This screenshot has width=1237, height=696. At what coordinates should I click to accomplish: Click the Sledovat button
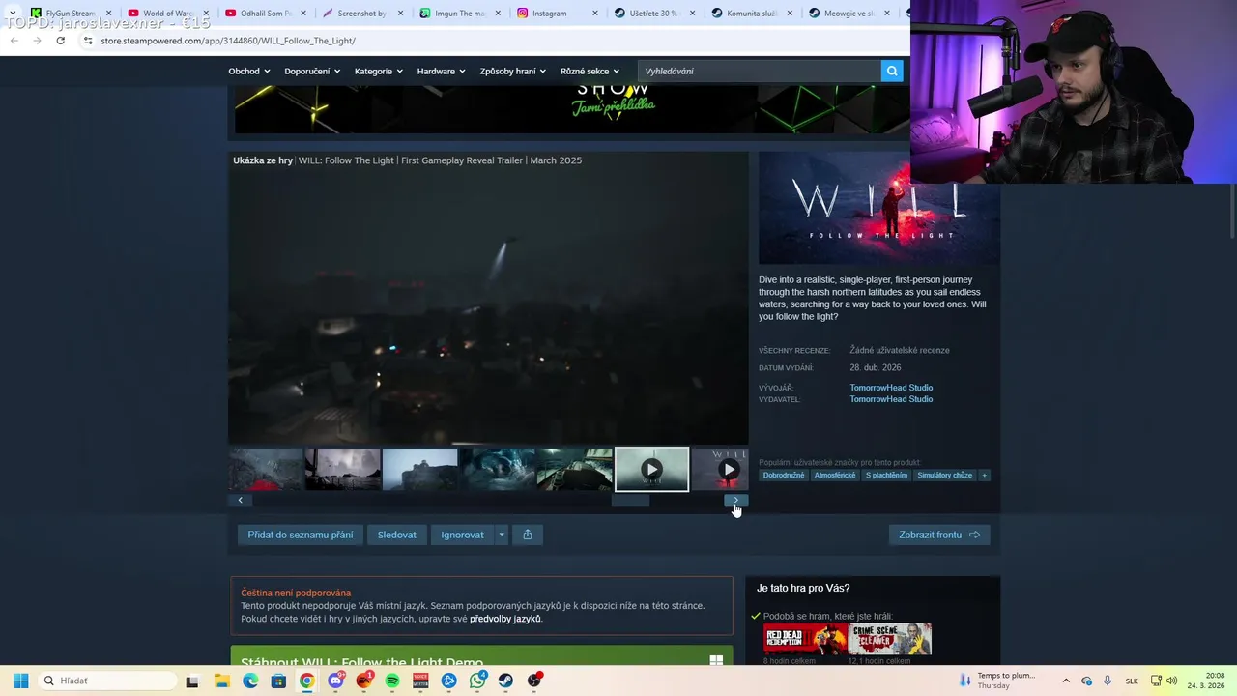click(x=396, y=535)
